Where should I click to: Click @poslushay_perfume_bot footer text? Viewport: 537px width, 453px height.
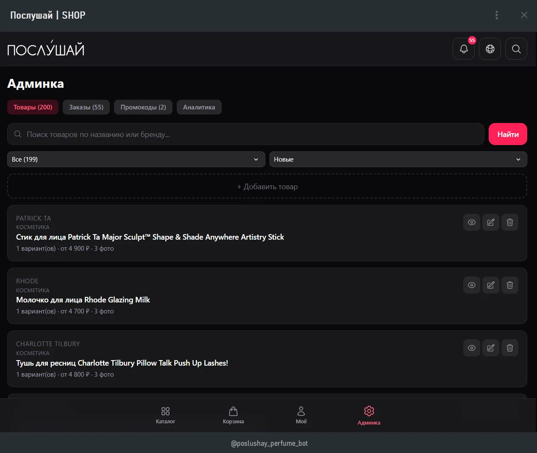[269, 443]
